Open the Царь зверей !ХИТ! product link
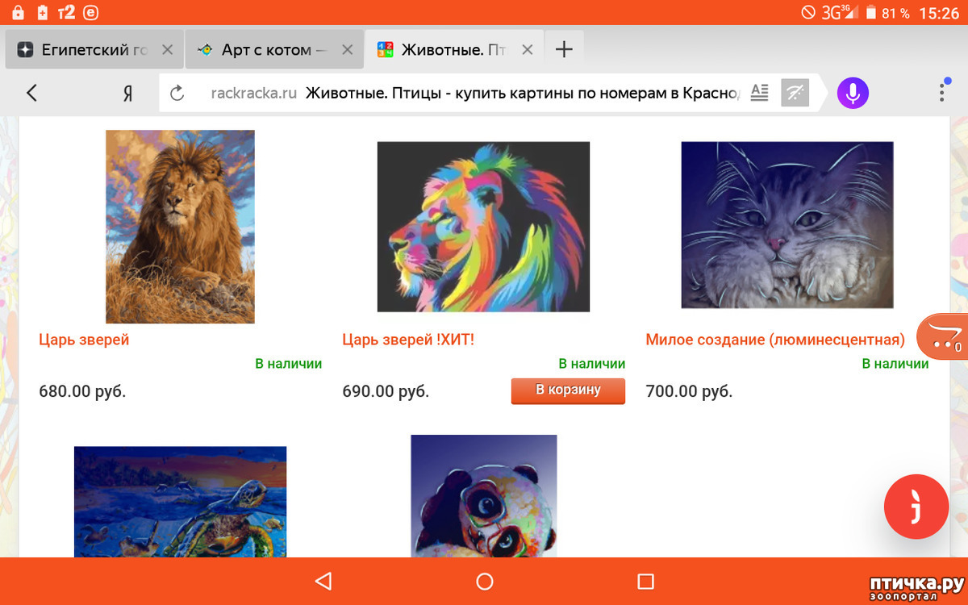This screenshot has width=968, height=605. (x=408, y=340)
